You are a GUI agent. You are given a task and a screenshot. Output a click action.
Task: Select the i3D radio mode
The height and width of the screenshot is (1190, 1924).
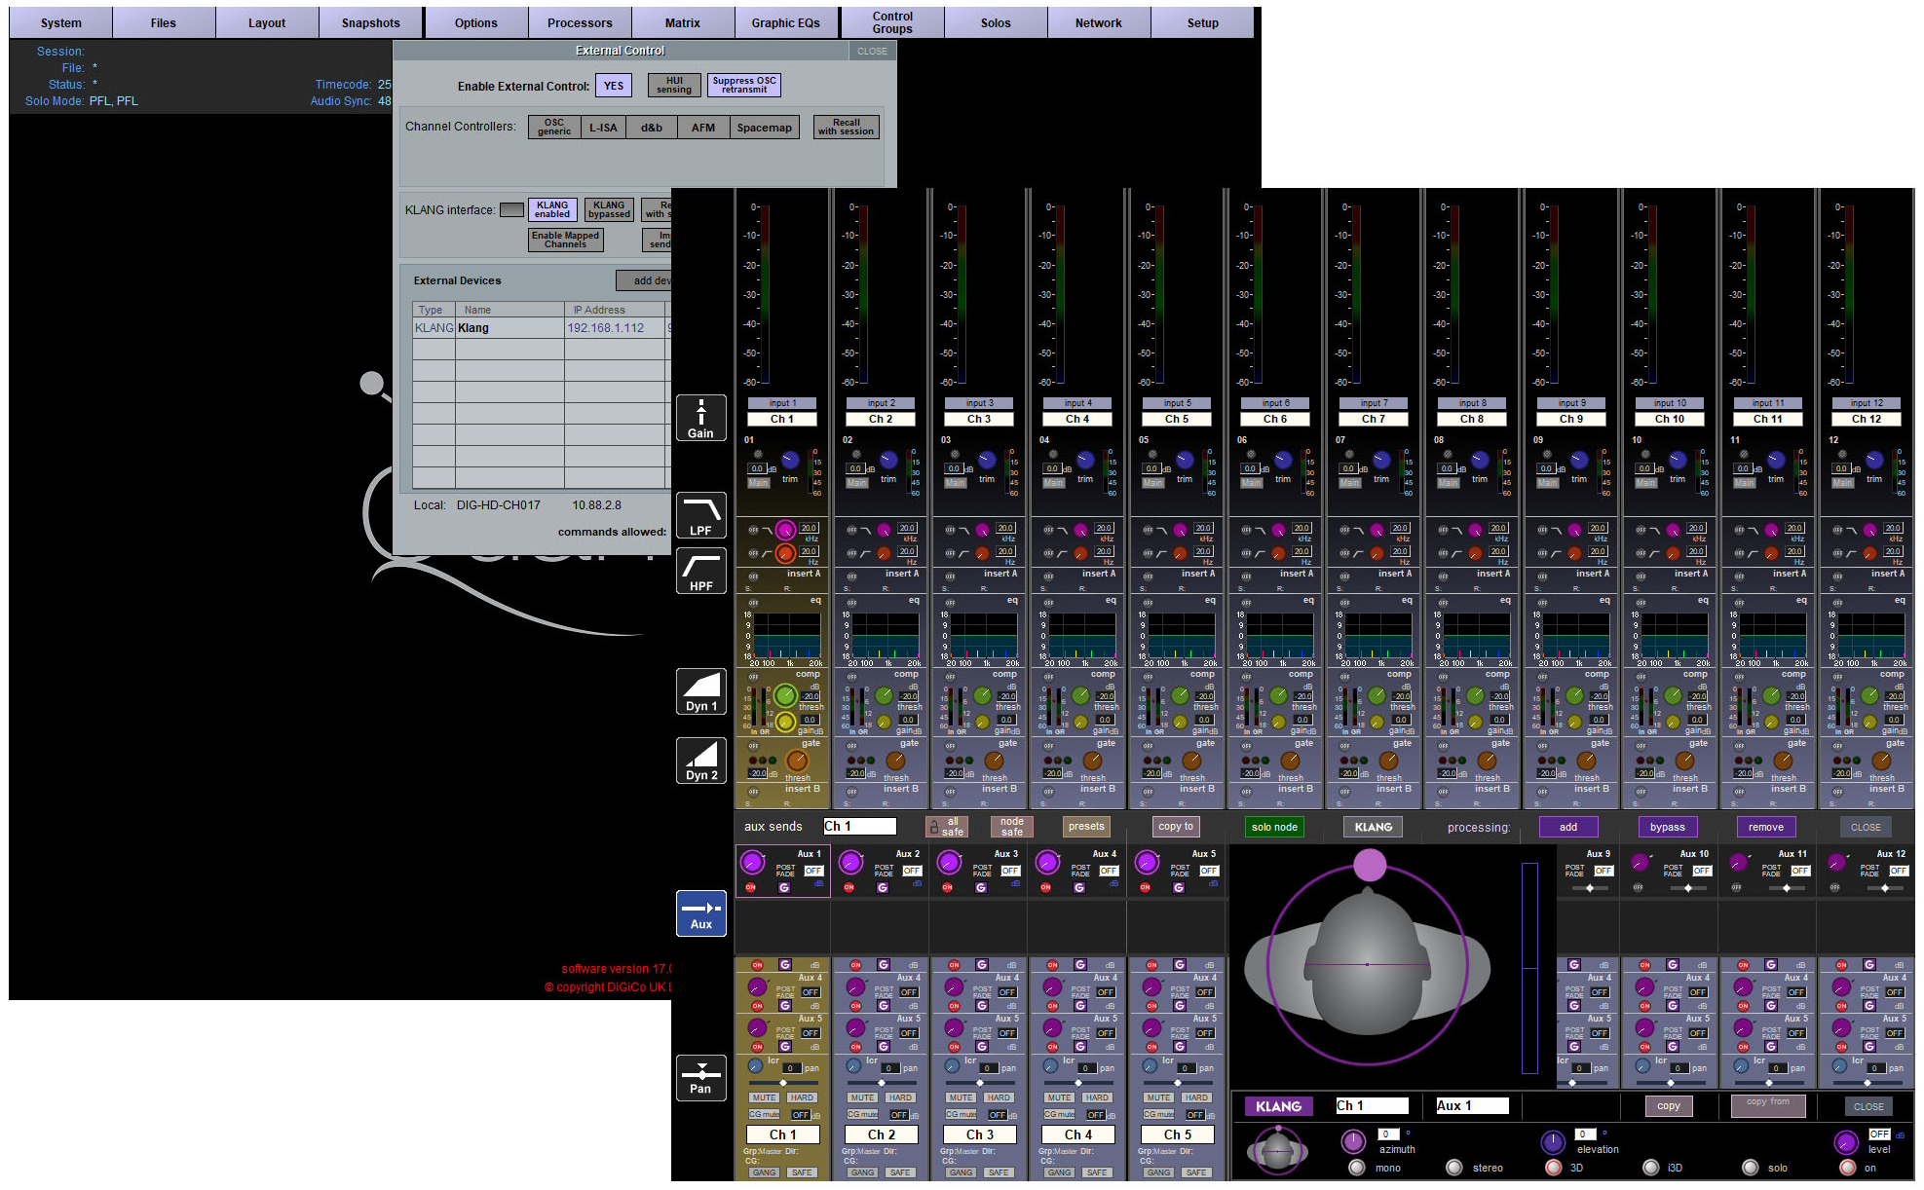point(1649,1167)
